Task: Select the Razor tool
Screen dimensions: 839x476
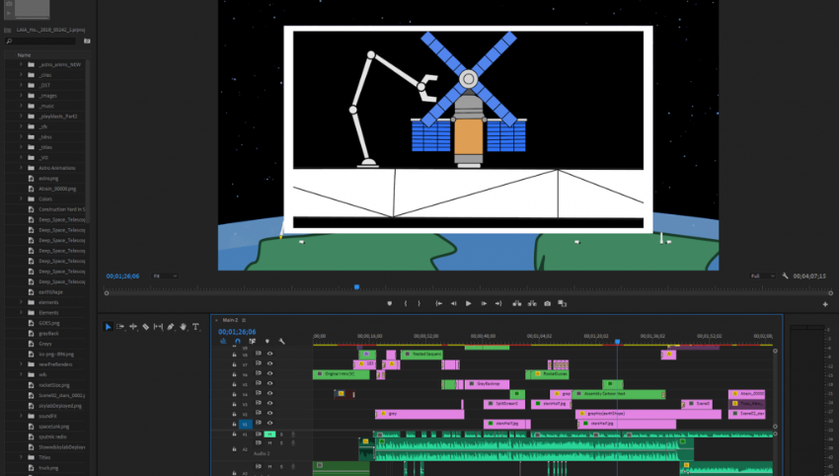Action: tap(145, 327)
